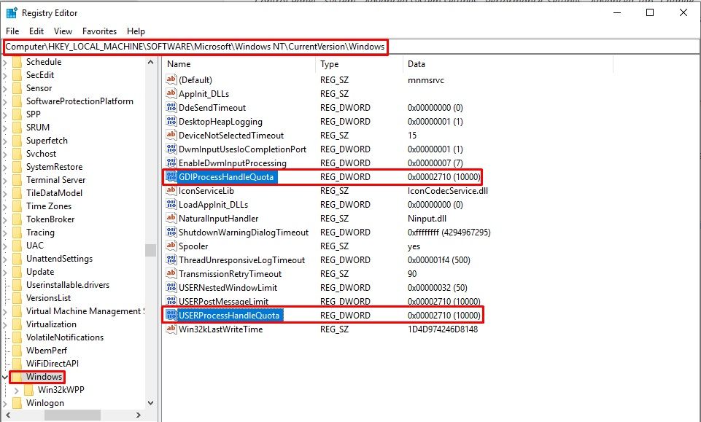This screenshot has height=422, width=701.
Task: Collapse the Windows key in the tree
Action: click(x=6, y=377)
